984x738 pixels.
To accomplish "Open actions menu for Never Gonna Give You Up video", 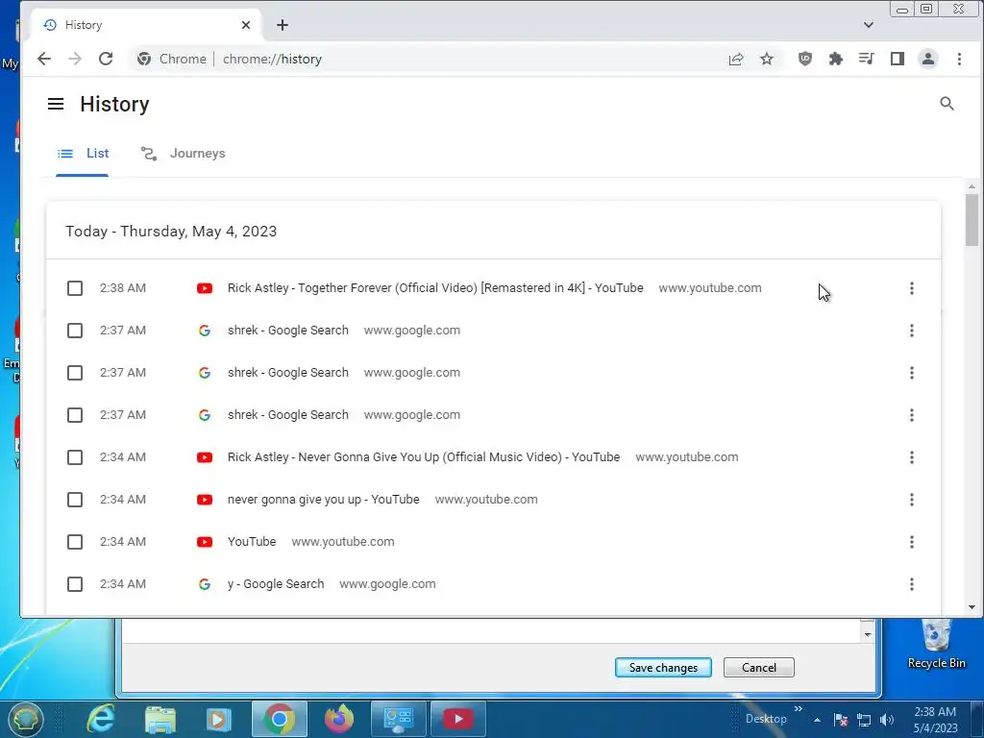I will coord(911,457).
